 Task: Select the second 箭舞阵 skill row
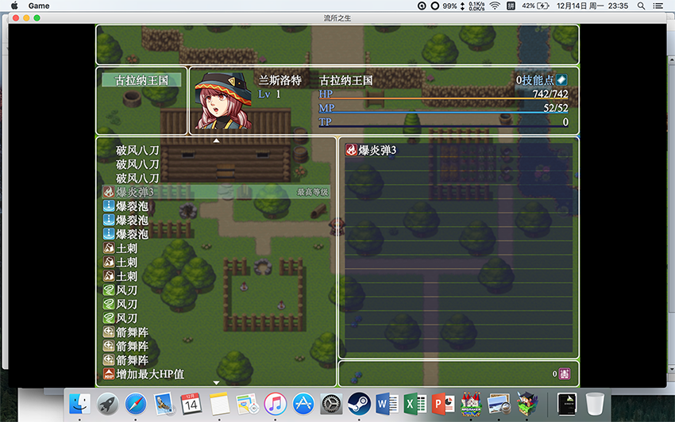(x=216, y=347)
